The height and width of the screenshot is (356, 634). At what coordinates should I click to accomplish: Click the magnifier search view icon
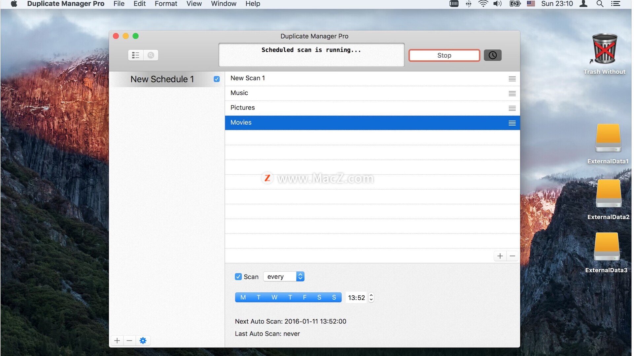coord(151,55)
